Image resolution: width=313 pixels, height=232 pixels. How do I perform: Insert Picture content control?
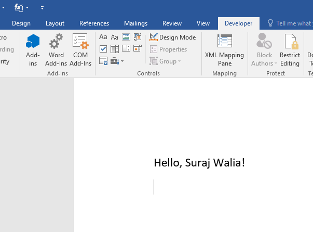[126, 37]
